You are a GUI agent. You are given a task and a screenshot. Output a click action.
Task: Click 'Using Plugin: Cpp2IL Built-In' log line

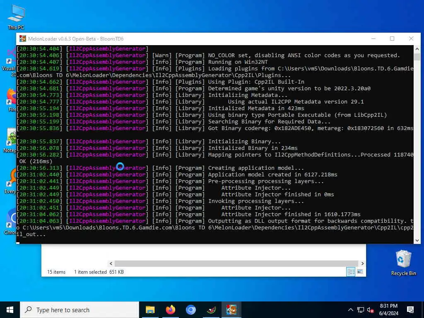click(x=160, y=82)
